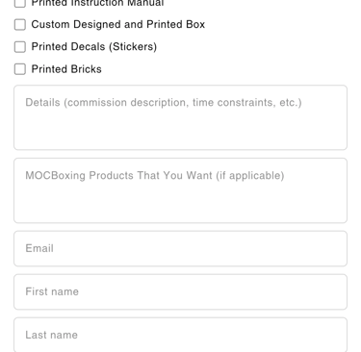Click the 'Printed Decals (Stickers)' label text

pyautogui.click(x=94, y=47)
